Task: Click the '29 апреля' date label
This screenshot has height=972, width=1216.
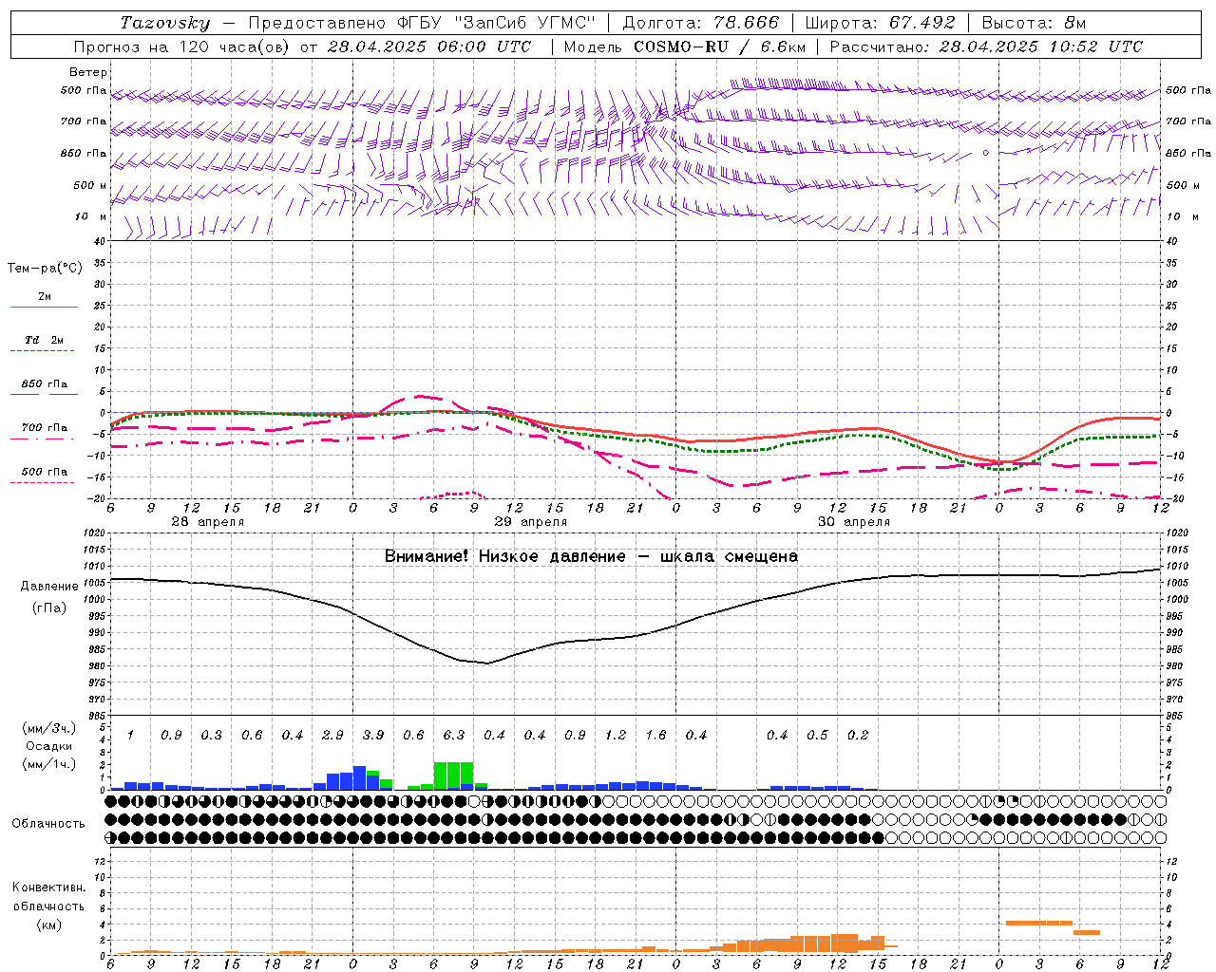Action: click(530, 522)
